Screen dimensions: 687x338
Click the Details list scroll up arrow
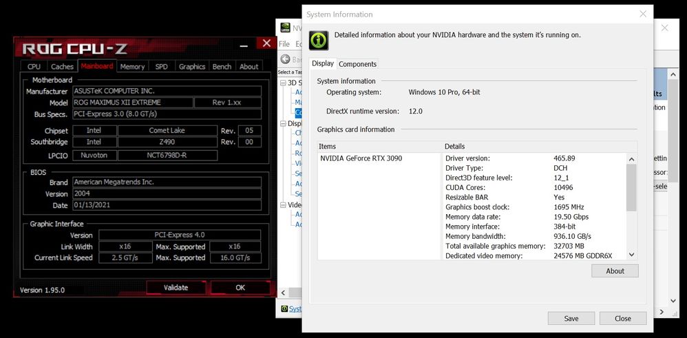pyautogui.click(x=631, y=160)
